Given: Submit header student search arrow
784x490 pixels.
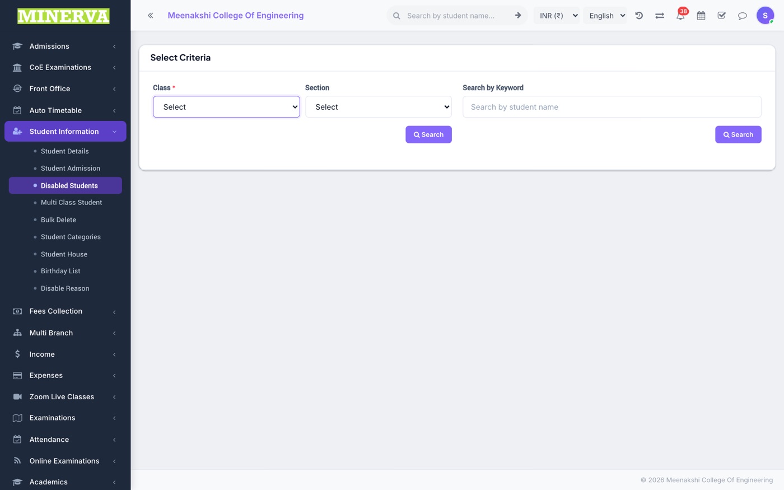Looking at the screenshot, I should pos(518,16).
